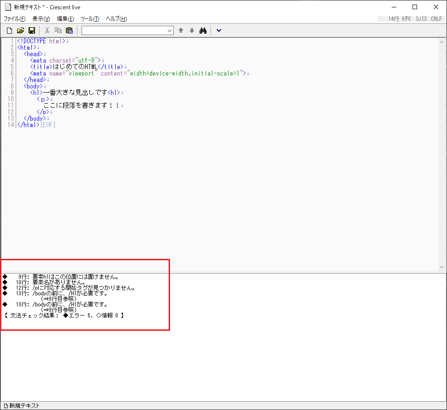Expand the toolbar overflow chevron

point(218,30)
